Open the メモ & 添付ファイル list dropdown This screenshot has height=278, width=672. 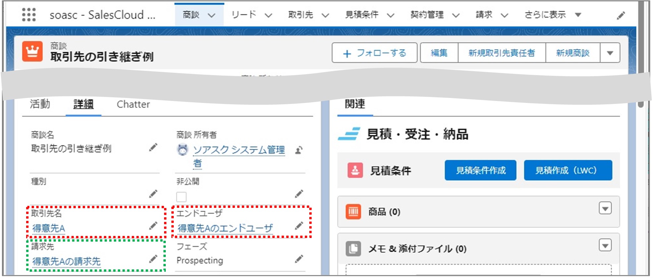pos(605,246)
